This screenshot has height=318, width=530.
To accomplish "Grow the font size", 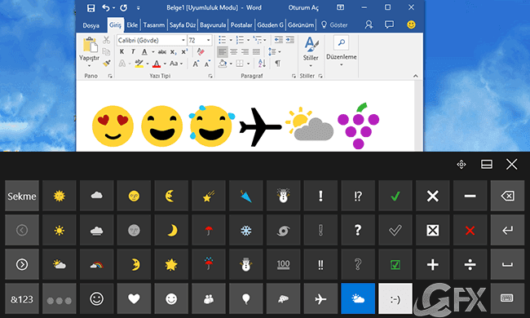I will (x=196, y=64).
